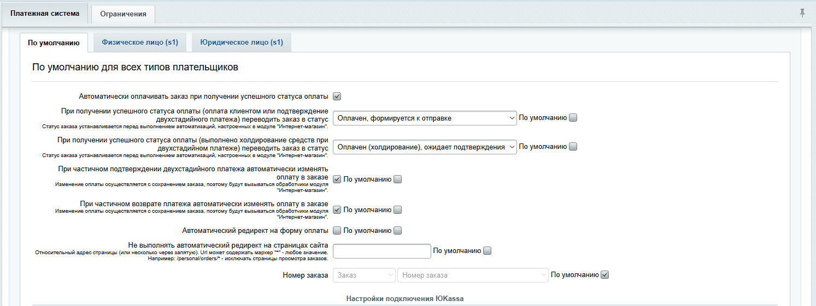Expand the 'Оплачен, формируется к отправке' status dropdown
This screenshot has height=306, width=816.
[x=424, y=118]
